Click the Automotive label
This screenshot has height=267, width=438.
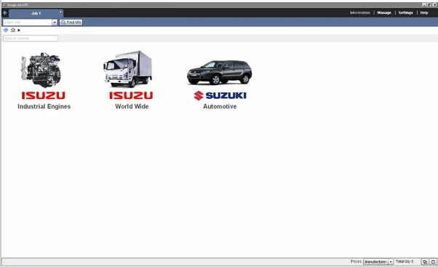pos(220,106)
